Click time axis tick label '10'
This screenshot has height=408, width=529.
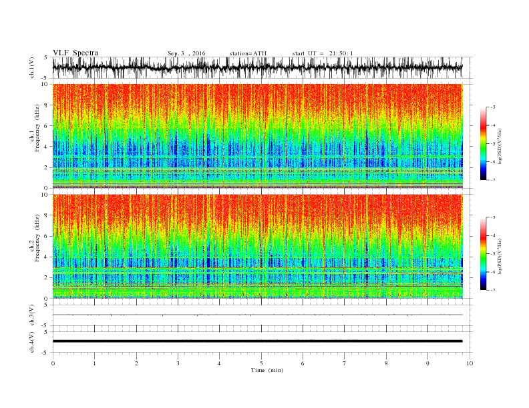(470, 363)
